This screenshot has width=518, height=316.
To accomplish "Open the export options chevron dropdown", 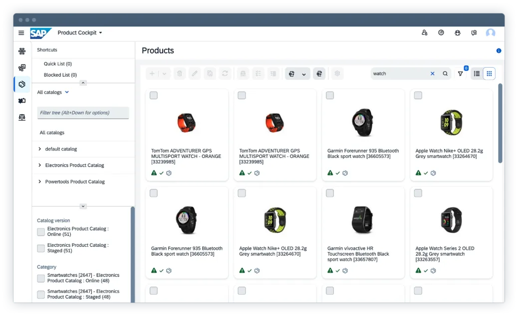I will click(304, 74).
